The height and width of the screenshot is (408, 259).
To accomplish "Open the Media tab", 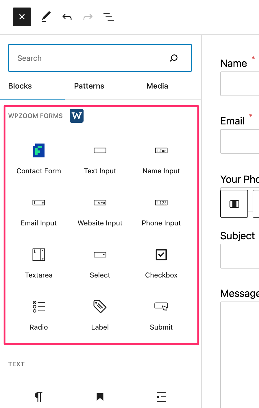I will pos(157,86).
